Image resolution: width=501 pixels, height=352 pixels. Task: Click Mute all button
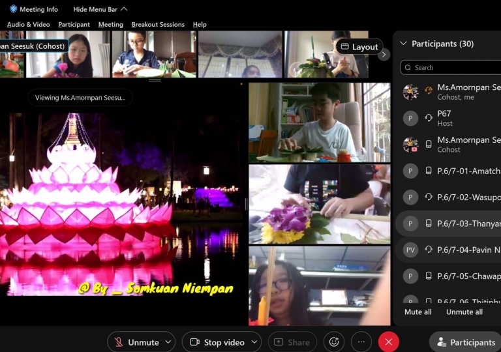(417, 312)
